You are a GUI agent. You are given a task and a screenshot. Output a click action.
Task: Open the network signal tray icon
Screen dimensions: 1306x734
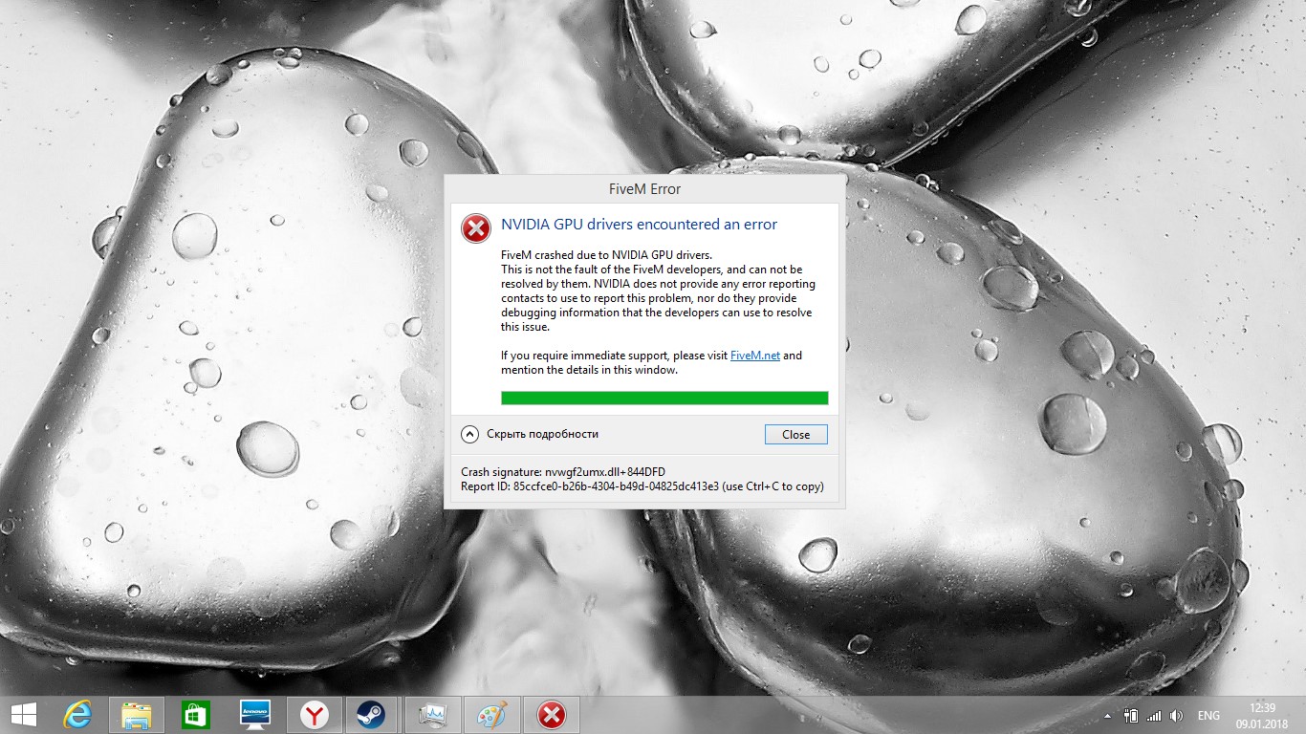click(x=1153, y=716)
